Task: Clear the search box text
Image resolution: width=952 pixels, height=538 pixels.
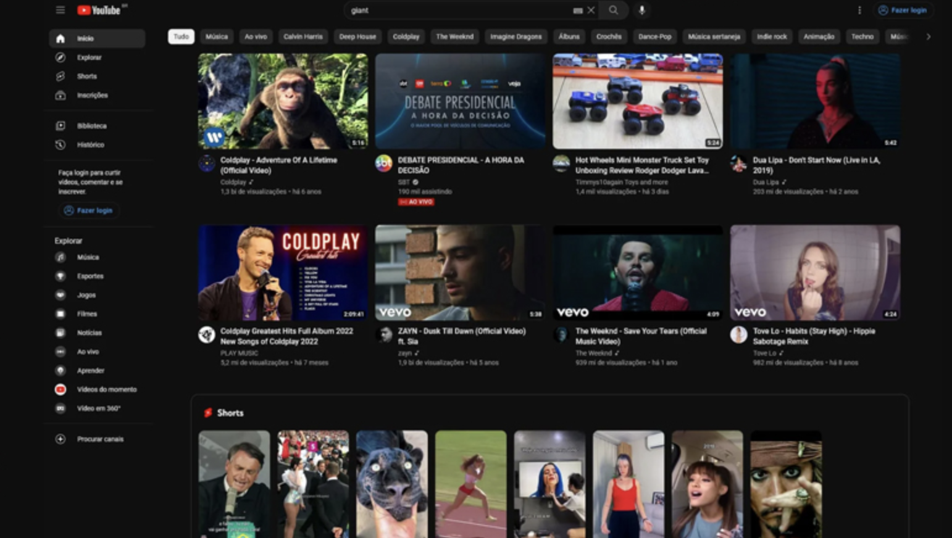Action: coord(591,10)
